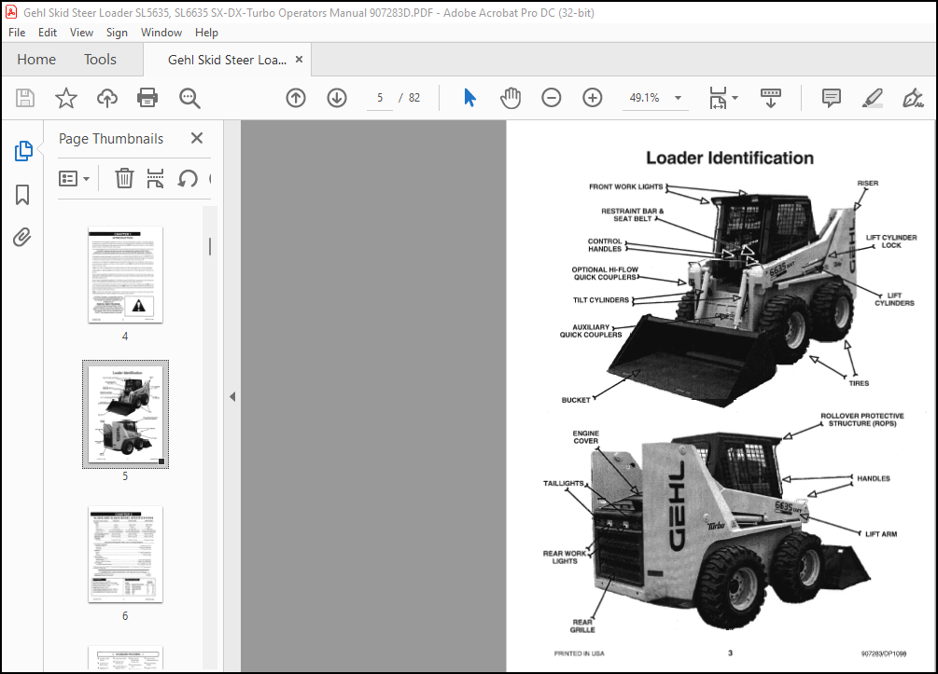The width and height of the screenshot is (938, 674).
Task: Open the File menu
Action: (x=17, y=33)
